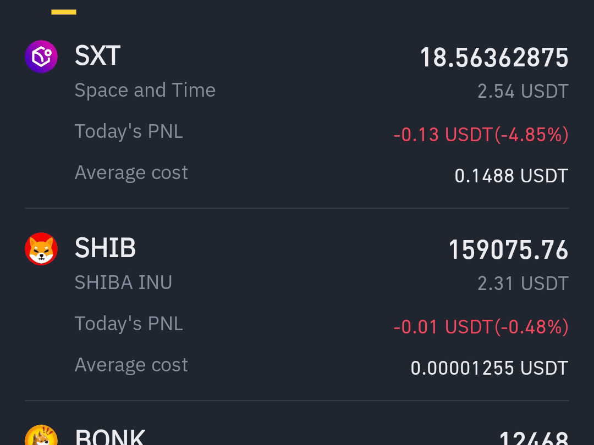Tap the SHIBA INU subtitle

(124, 282)
